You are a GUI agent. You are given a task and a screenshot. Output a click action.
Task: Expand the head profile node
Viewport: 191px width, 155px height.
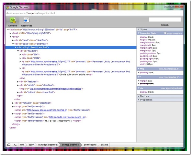coord(10,33)
